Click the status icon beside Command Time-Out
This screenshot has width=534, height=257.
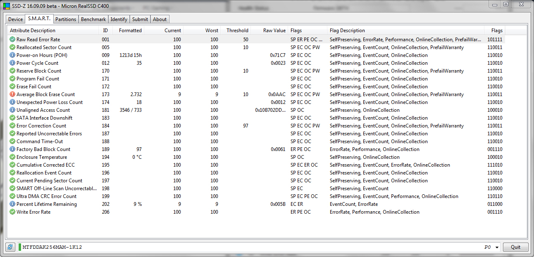pyautogui.click(x=12, y=141)
